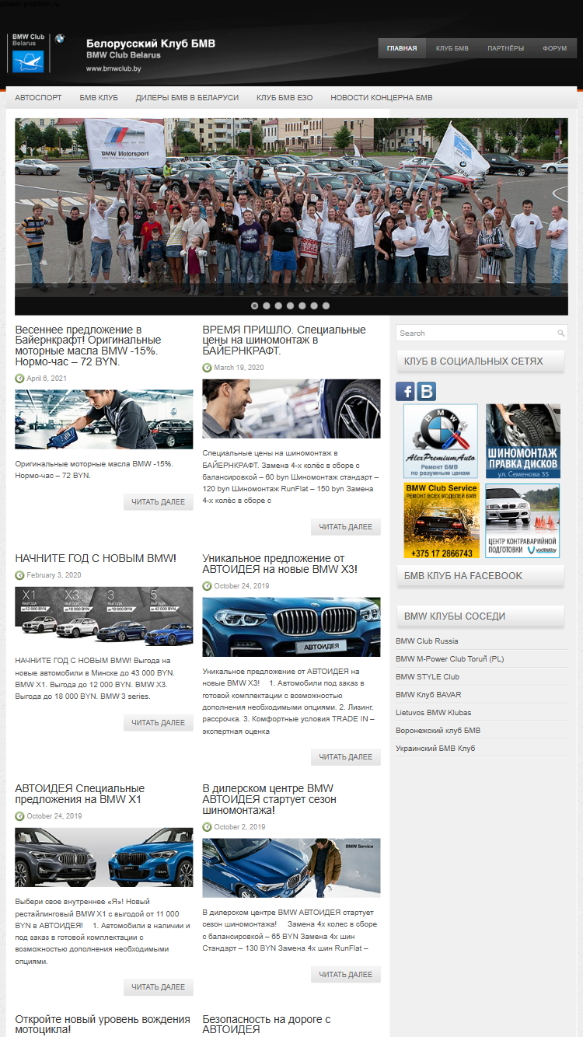This screenshot has height=1037, width=583.
Task: Click the search magnifier icon
Action: pos(560,333)
